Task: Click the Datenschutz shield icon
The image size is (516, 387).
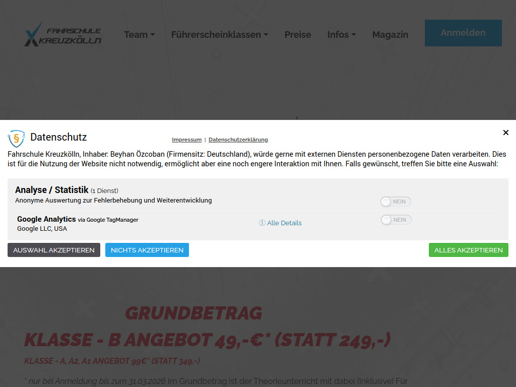Action: [17, 137]
